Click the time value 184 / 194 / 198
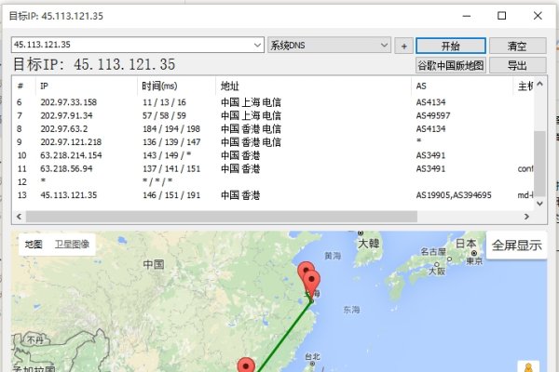 point(171,128)
